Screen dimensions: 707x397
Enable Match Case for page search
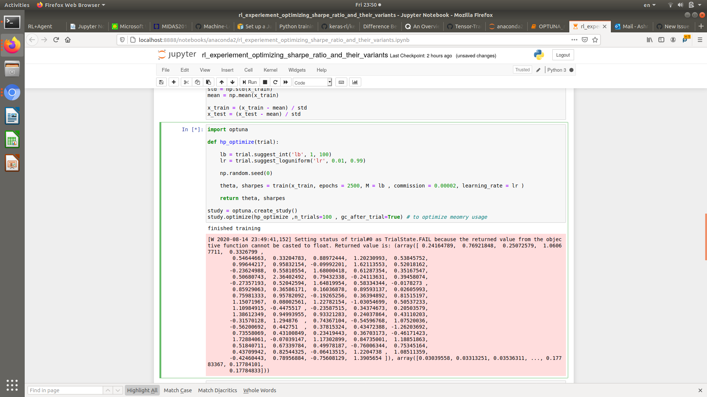(x=177, y=390)
